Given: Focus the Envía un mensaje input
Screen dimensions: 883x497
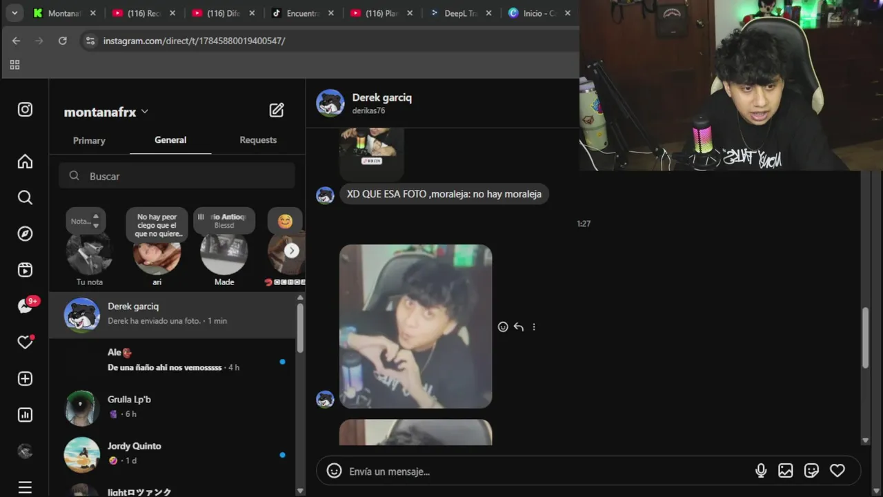Looking at the screenshot, I should tap(545, 471).
